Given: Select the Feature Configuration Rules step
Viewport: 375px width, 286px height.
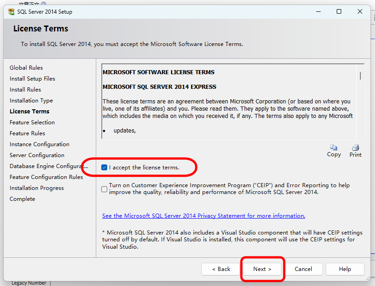Looking at the screenshot, I should (46, 177).
